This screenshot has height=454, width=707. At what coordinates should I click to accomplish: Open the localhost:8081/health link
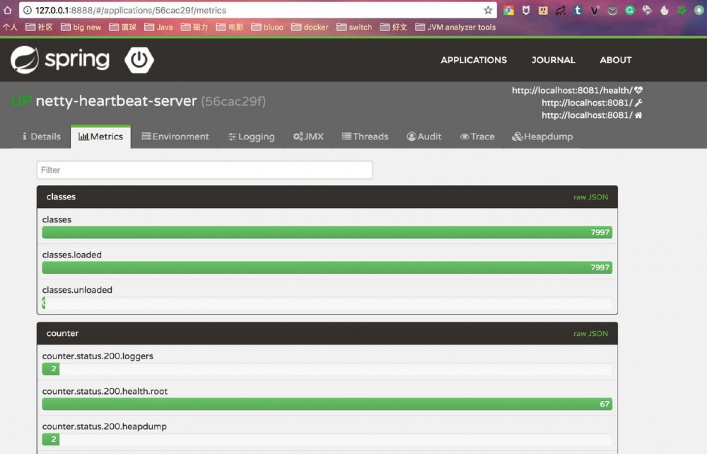(x=572, y=91)
